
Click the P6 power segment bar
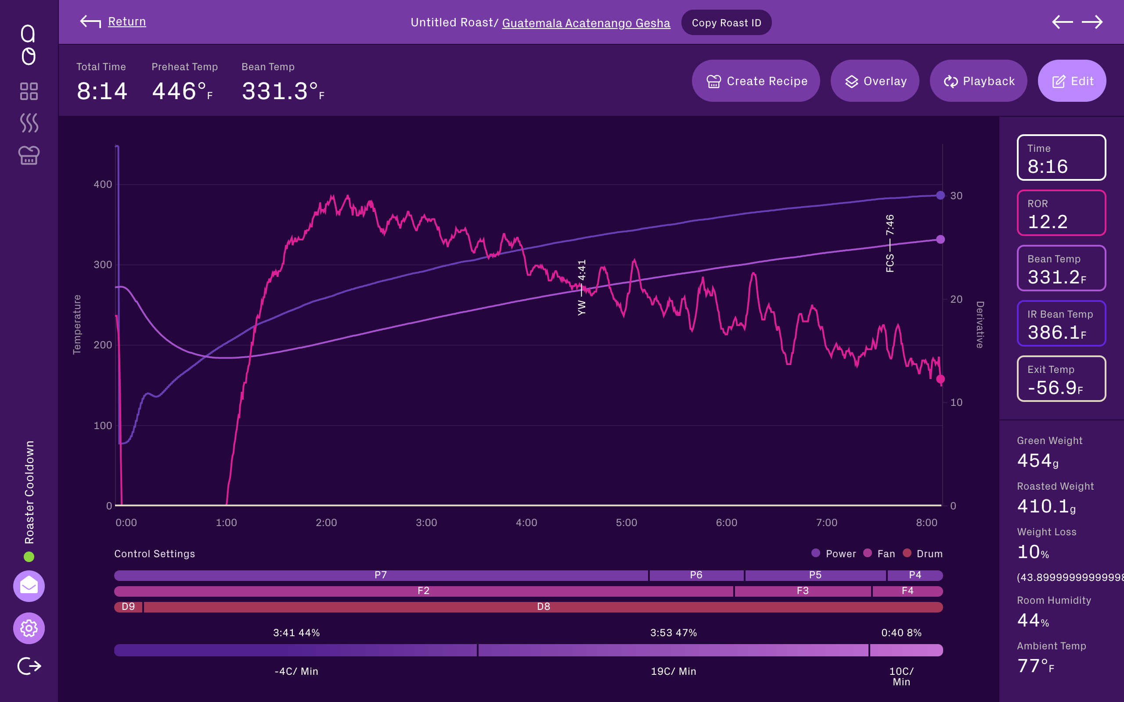[696, 575]
